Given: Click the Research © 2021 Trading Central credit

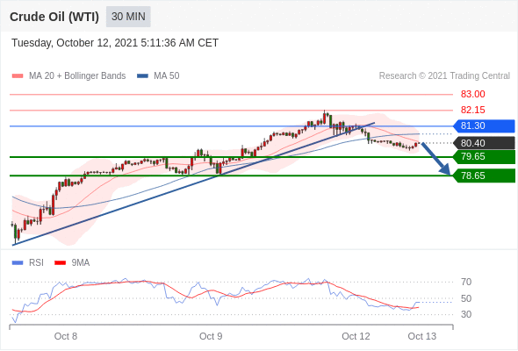Looking at the screenshot, I should [444, 76].
